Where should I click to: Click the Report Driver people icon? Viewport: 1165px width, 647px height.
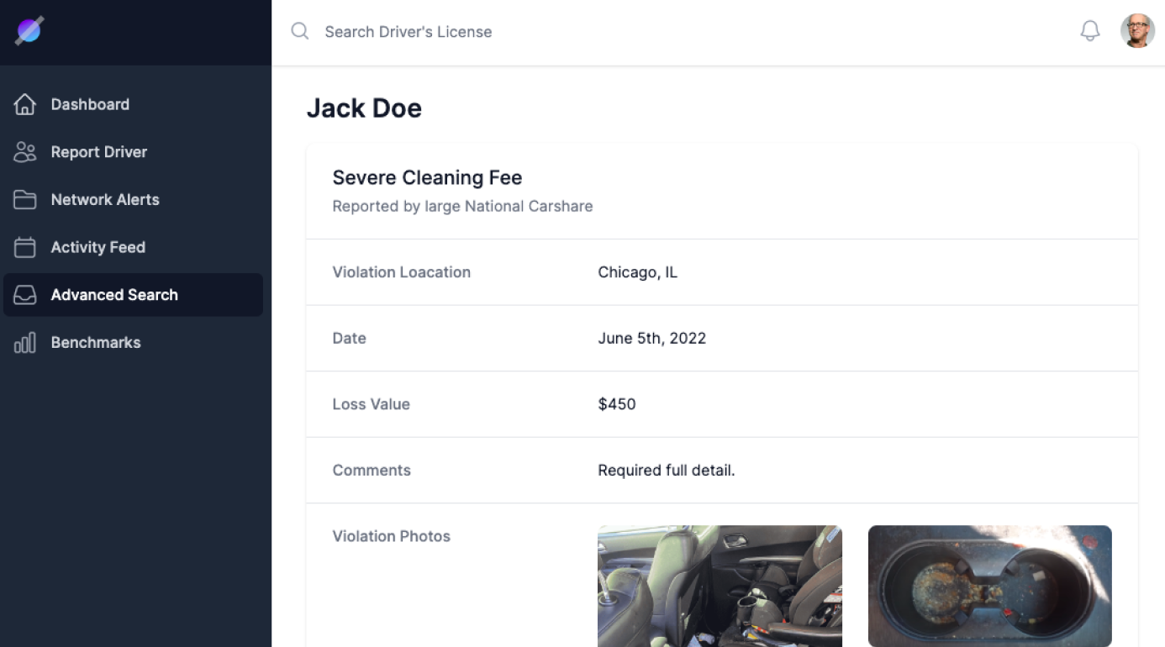click(25, 152)
